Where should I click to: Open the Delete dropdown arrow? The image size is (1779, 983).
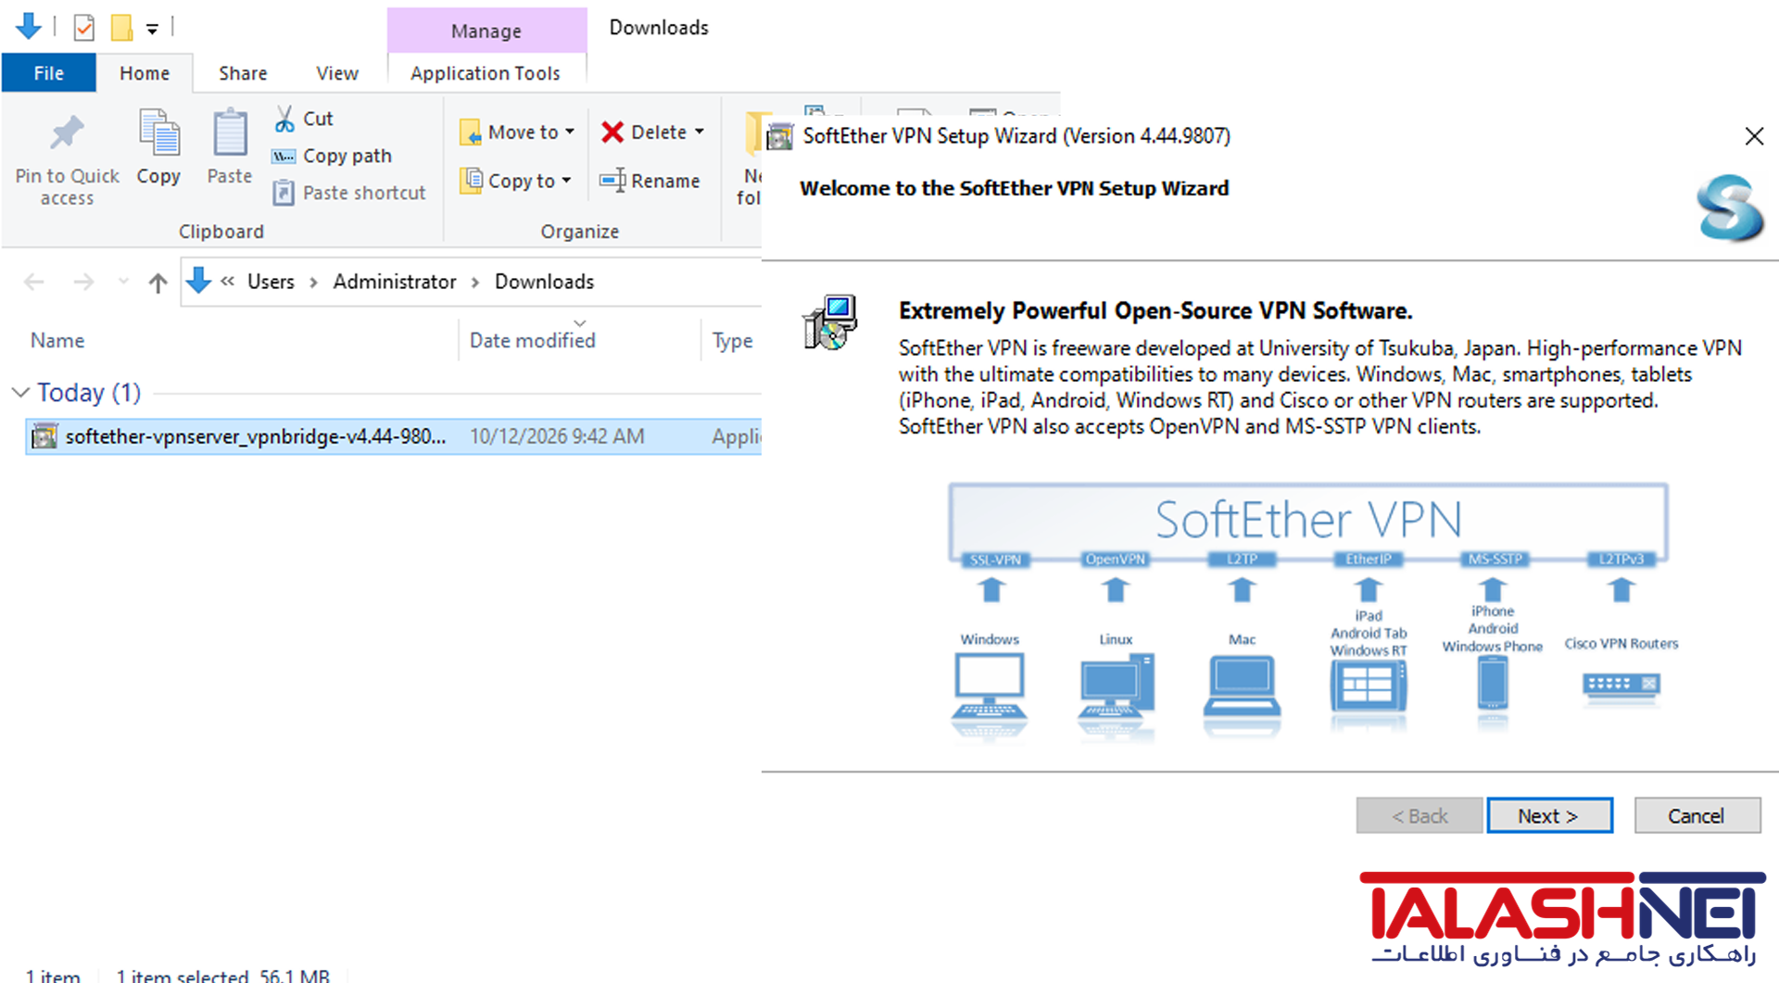tap(700, 132)
